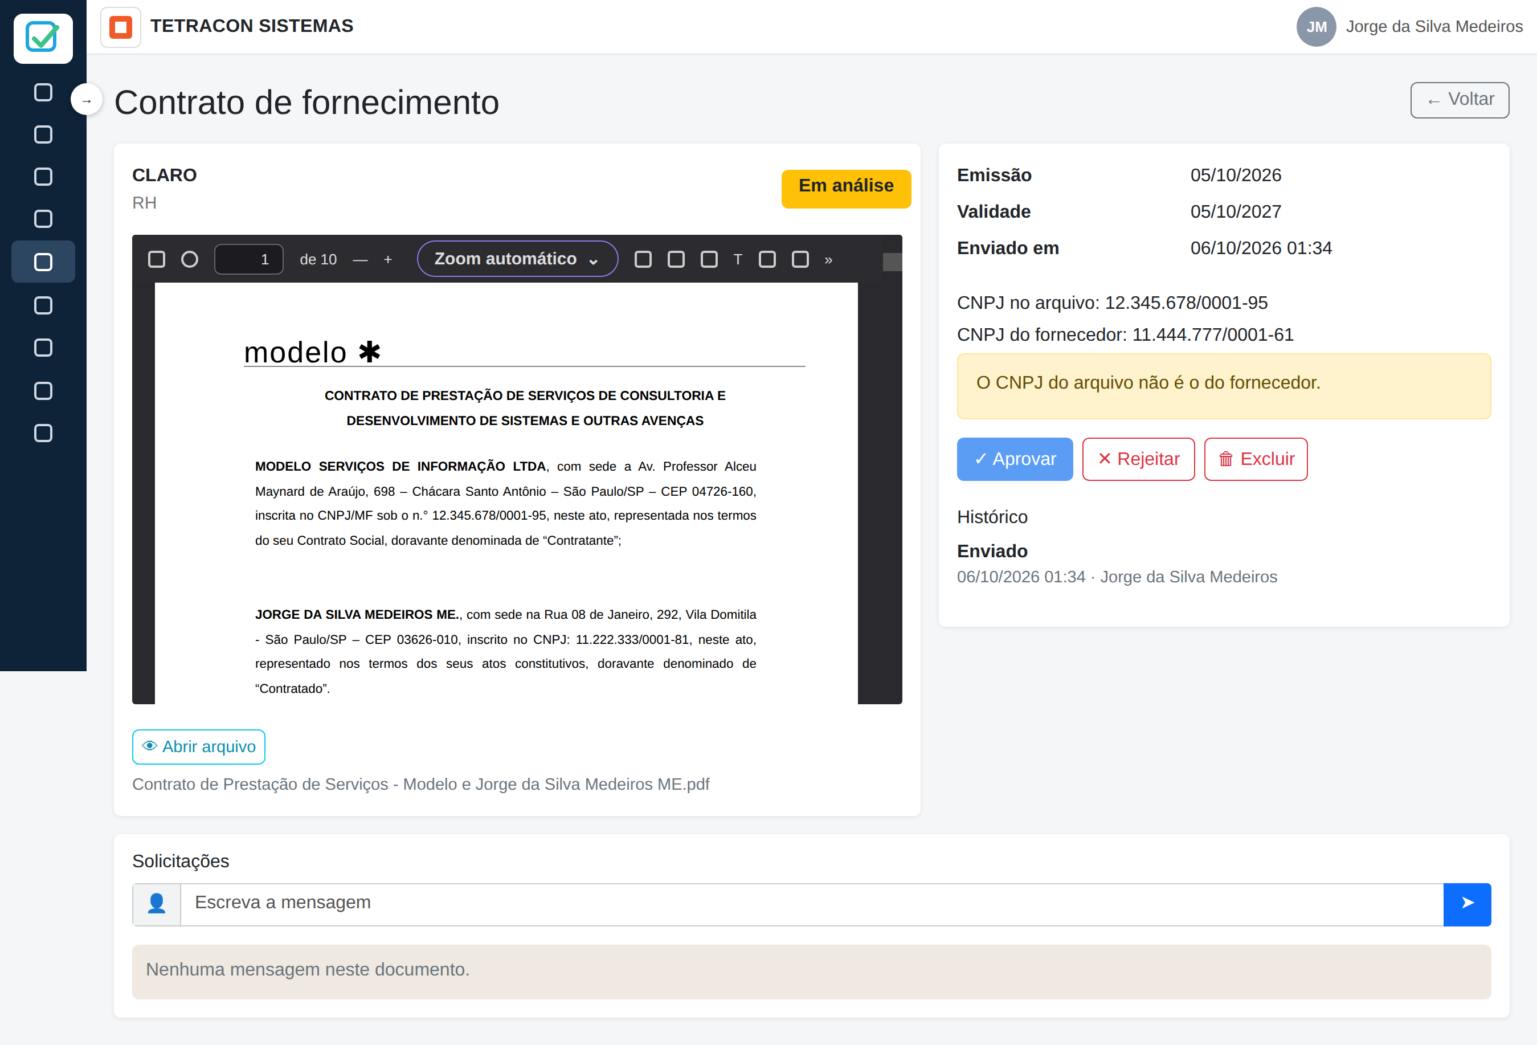Select the highlighted active sidebar item
The height and width of the screenshot is (1045, 1537).
coord(43,262)
